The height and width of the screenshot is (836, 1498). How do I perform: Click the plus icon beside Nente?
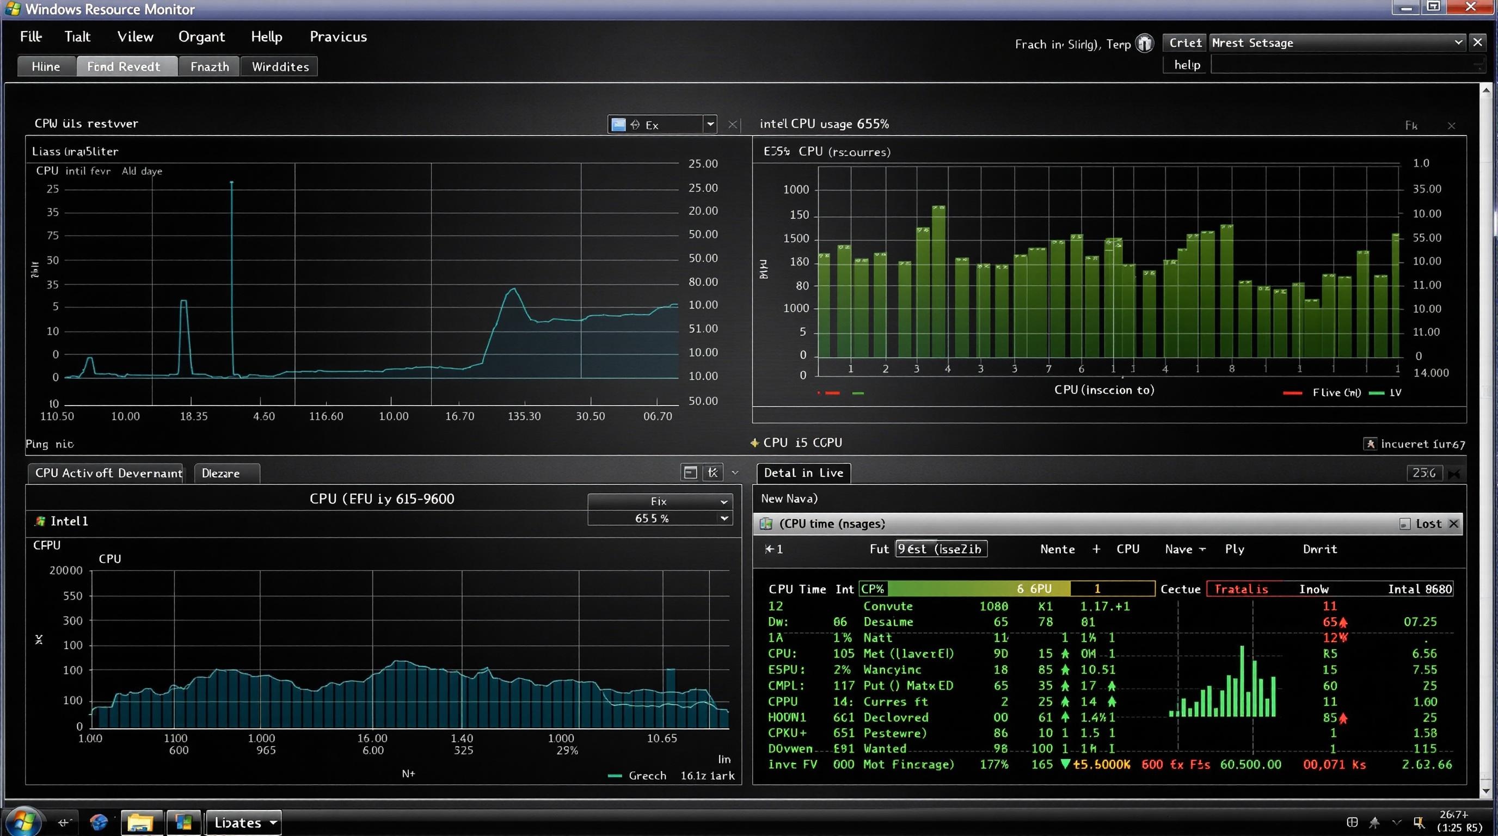click(x=1096, y=549)
